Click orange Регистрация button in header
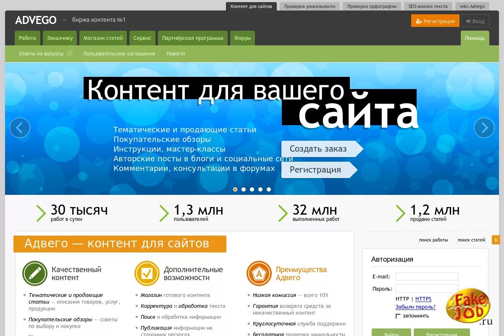The image size is (504, 336). (435, 21)
